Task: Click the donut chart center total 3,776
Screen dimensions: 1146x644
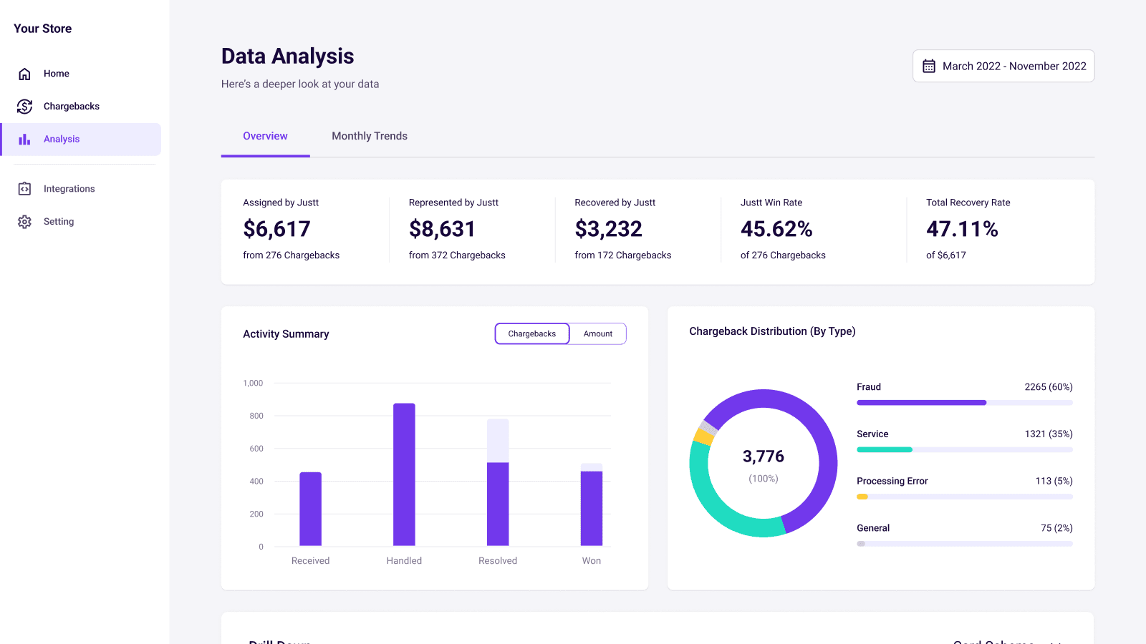Action: (x=763, y=457)
